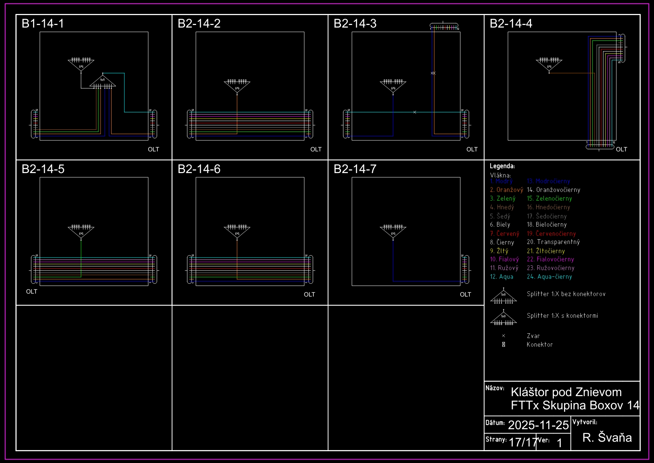
Task: Click the 1x8 splitter symbol in B1-14-1
Action: (103, 82)
